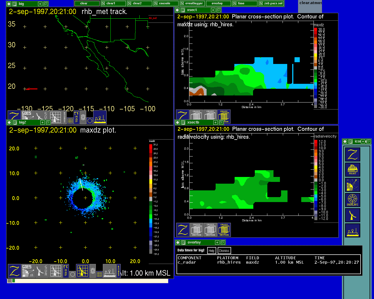Select the eventlogger item in top bar
374x299 pixels.
pyautogui.click(x=191, y=4)
